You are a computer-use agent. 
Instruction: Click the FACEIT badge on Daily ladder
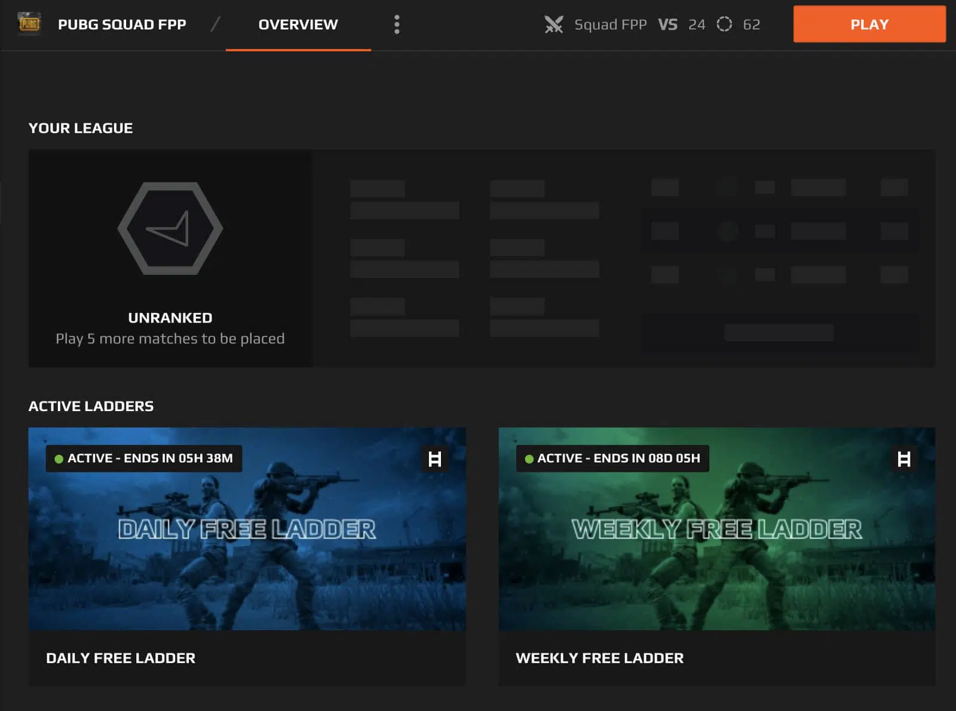[x=435, y=459]
